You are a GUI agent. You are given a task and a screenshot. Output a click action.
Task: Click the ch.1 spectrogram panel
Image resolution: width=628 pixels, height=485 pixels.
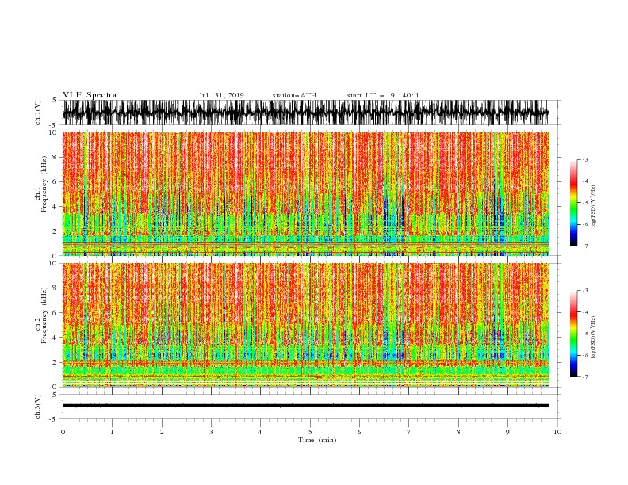(306, 193)
